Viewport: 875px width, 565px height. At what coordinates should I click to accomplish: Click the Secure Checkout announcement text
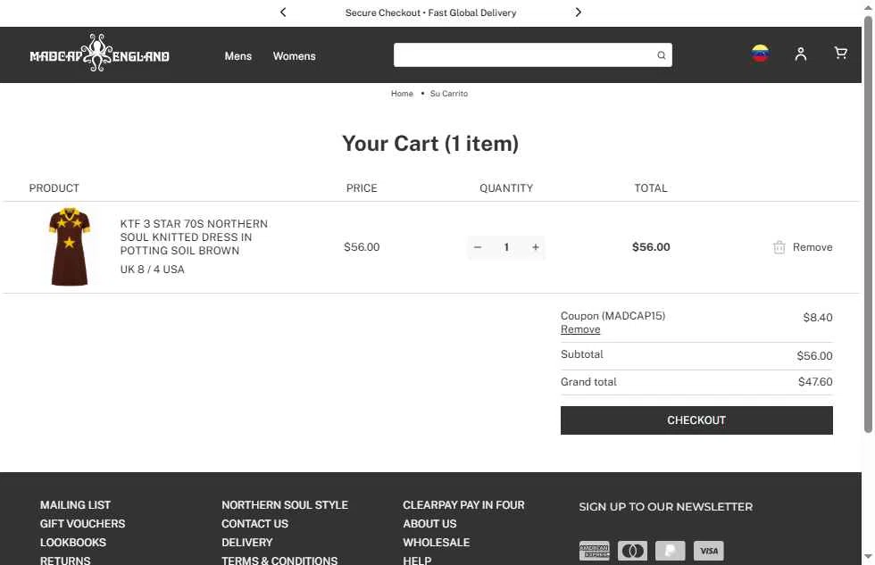click(430, 12)
